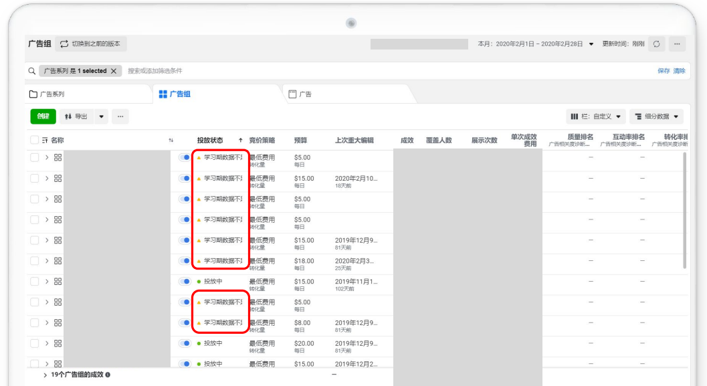Open the 细分数据 breakdown dropdown

(657, 116)
